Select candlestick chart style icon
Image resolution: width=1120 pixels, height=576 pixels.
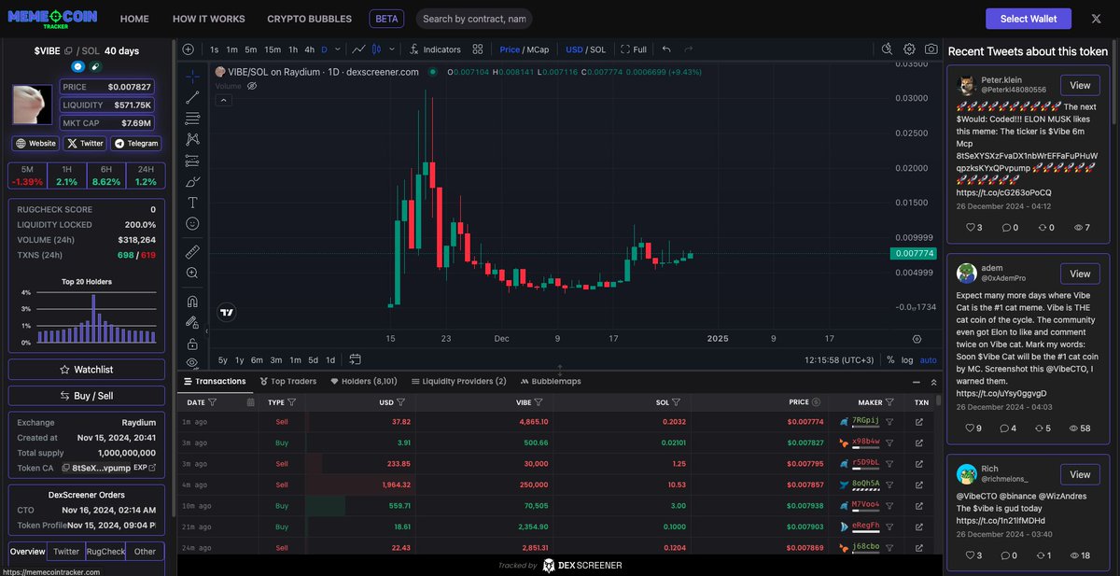pyautogui.click(x=377, y=49)
